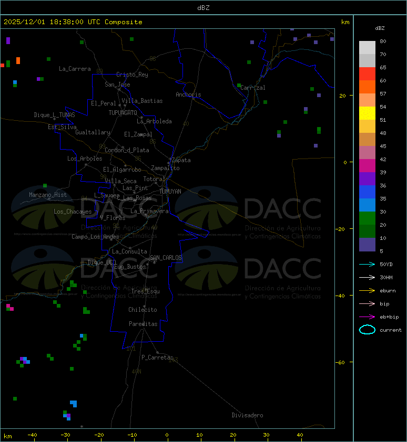Click the 'dBZ' title at the top
The width and height of the screenshot is (407, 442).
click(203, 7)
